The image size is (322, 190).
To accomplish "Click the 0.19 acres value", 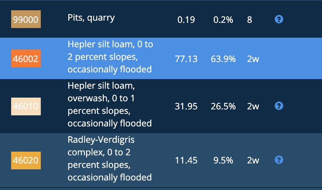I will click(186, 19).
